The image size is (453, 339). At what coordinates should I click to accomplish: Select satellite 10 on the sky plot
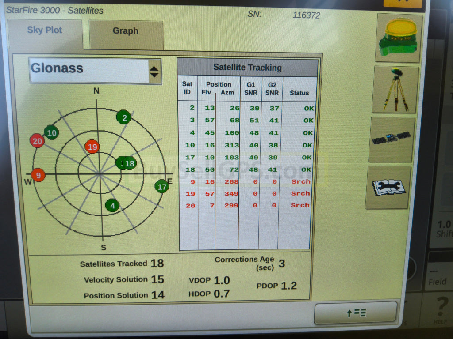point(51,132)
